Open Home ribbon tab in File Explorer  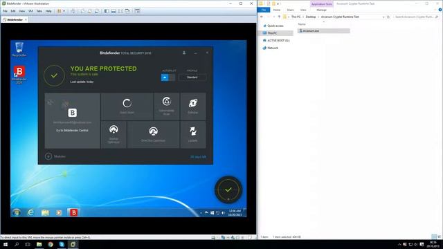277,10
